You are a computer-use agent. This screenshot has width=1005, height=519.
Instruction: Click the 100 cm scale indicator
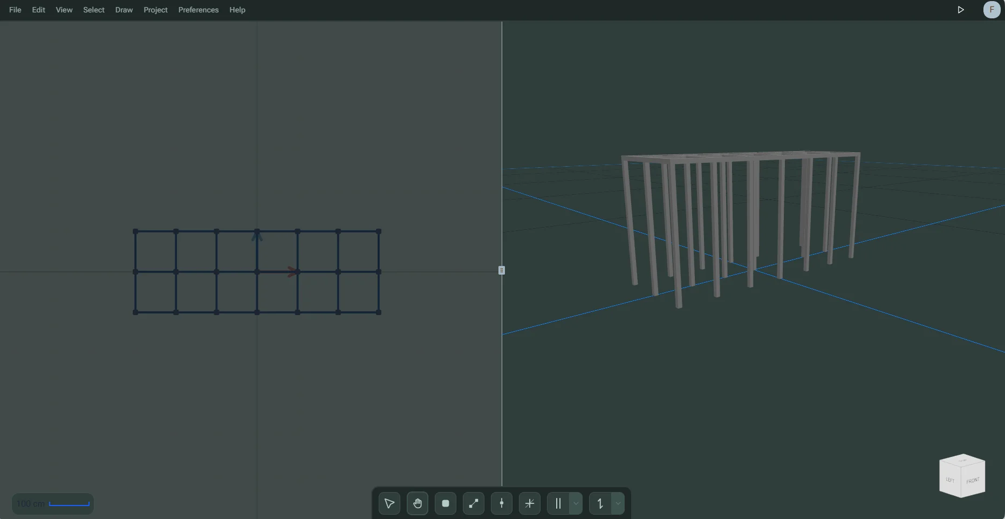52,503
